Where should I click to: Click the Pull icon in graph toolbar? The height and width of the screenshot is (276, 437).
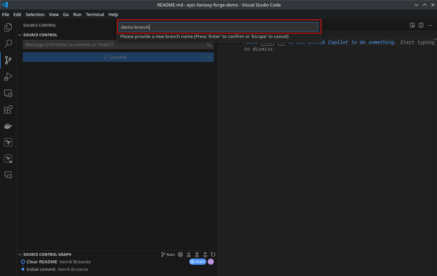coord(197,254)
